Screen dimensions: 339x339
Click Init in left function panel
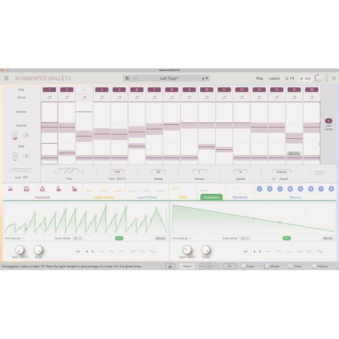(x=78, y=251)
